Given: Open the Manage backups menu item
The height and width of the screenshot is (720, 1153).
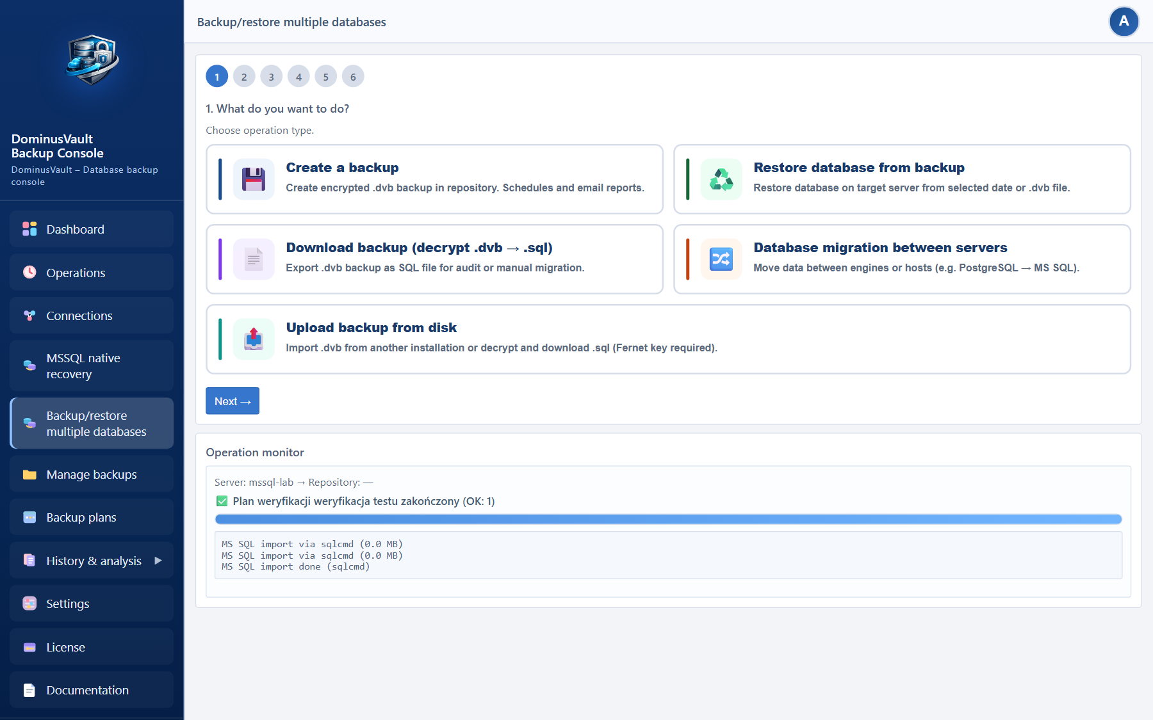Looking at the screenshot, I should pos(92,474).
